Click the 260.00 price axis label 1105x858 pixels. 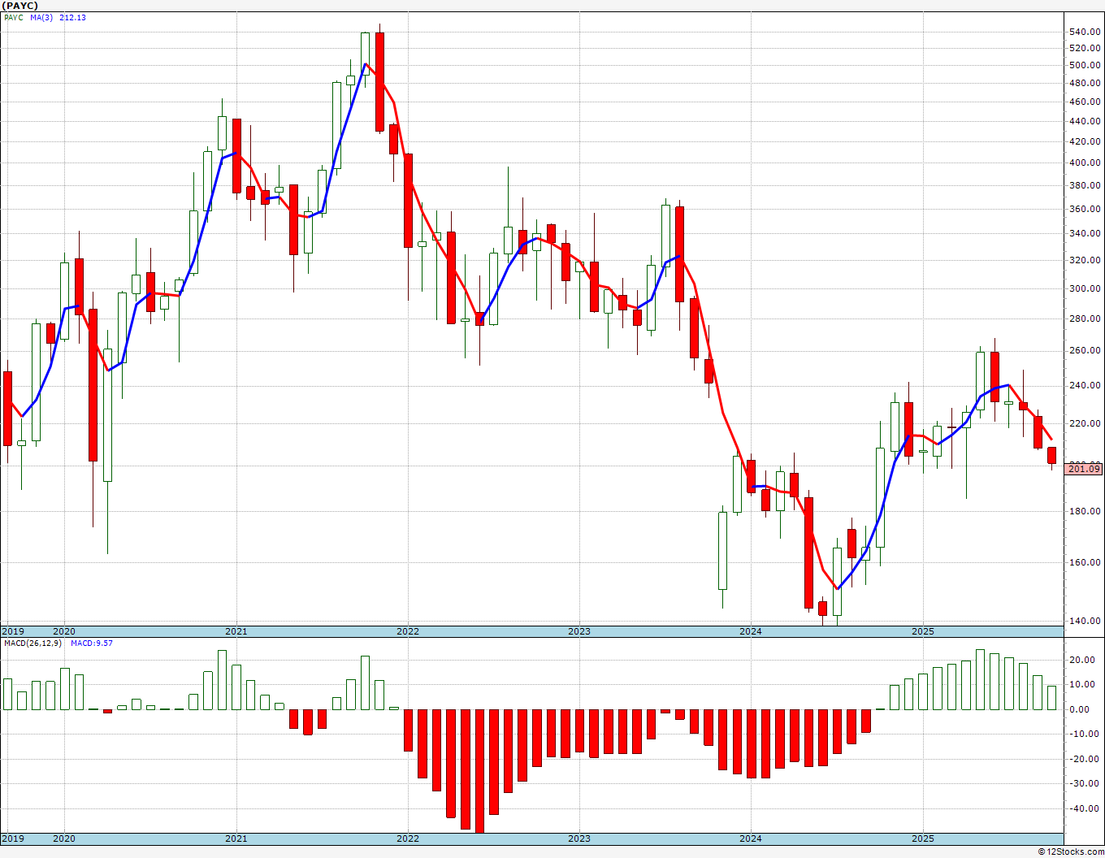[x=1085, y=351]
